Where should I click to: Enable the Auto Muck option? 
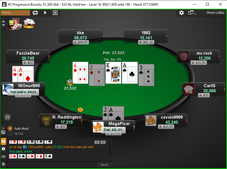[10, 129]
